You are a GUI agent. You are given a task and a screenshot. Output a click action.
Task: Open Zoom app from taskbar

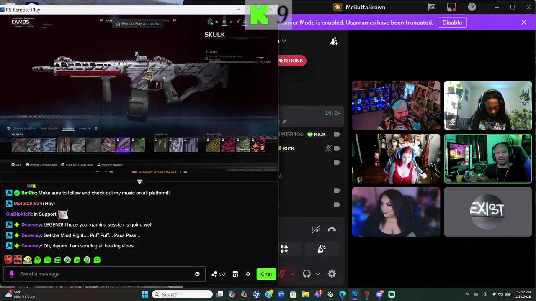281,294
